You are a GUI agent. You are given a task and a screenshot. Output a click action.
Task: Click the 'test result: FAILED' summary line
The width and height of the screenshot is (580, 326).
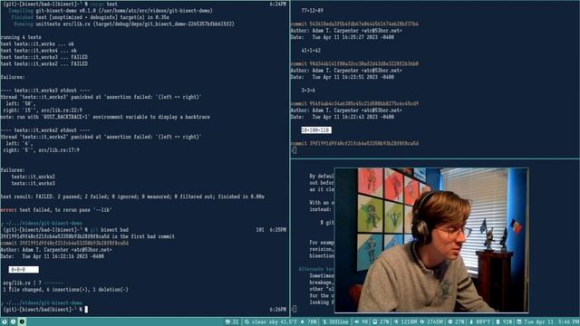[x=132, y=197]
